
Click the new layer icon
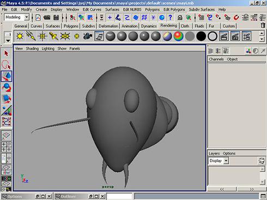261,161
